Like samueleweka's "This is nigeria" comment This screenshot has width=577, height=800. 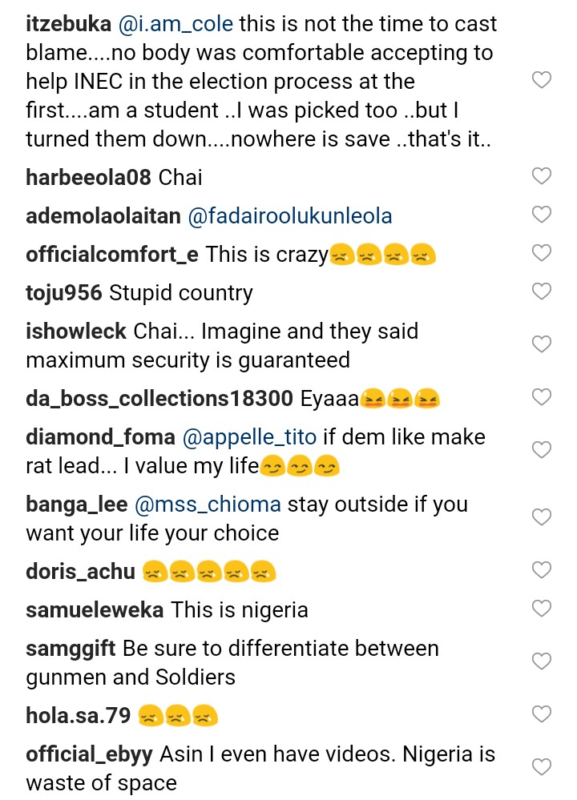pos(543,609)
